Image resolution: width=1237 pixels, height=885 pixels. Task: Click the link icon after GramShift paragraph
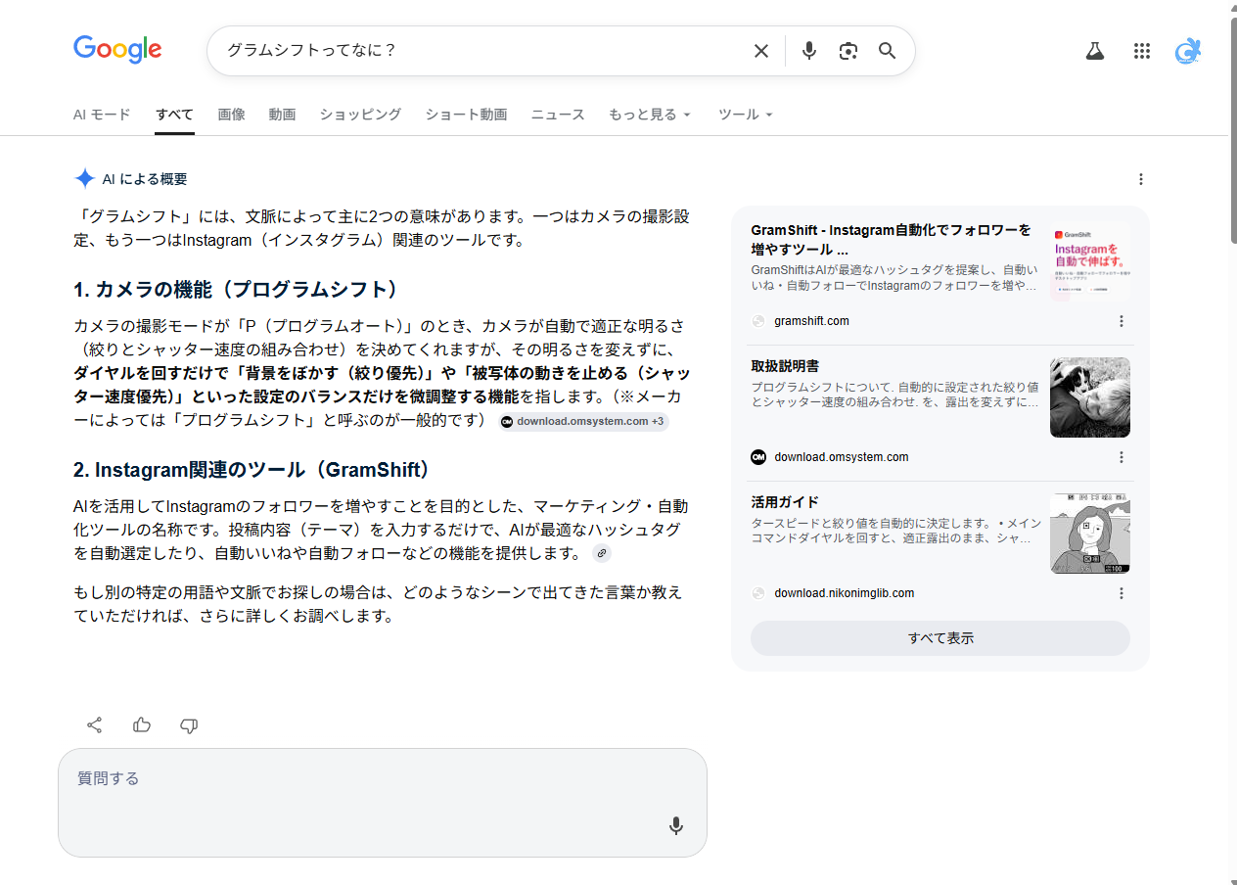[x=602, y=554]
